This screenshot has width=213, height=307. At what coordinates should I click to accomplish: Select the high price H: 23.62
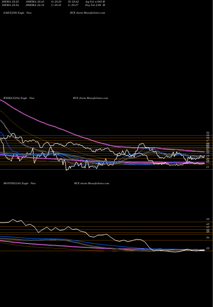(73, 2)
